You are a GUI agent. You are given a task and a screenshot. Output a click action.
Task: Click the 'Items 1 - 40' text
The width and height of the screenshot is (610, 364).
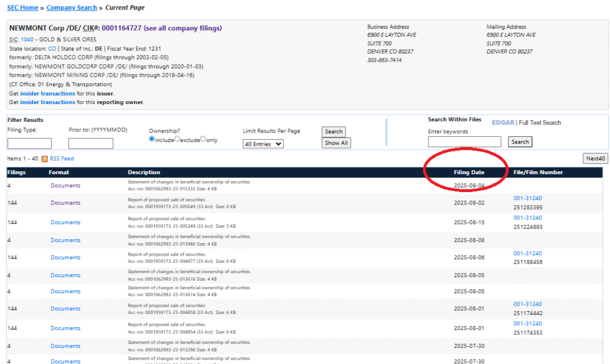coord(23,158)
